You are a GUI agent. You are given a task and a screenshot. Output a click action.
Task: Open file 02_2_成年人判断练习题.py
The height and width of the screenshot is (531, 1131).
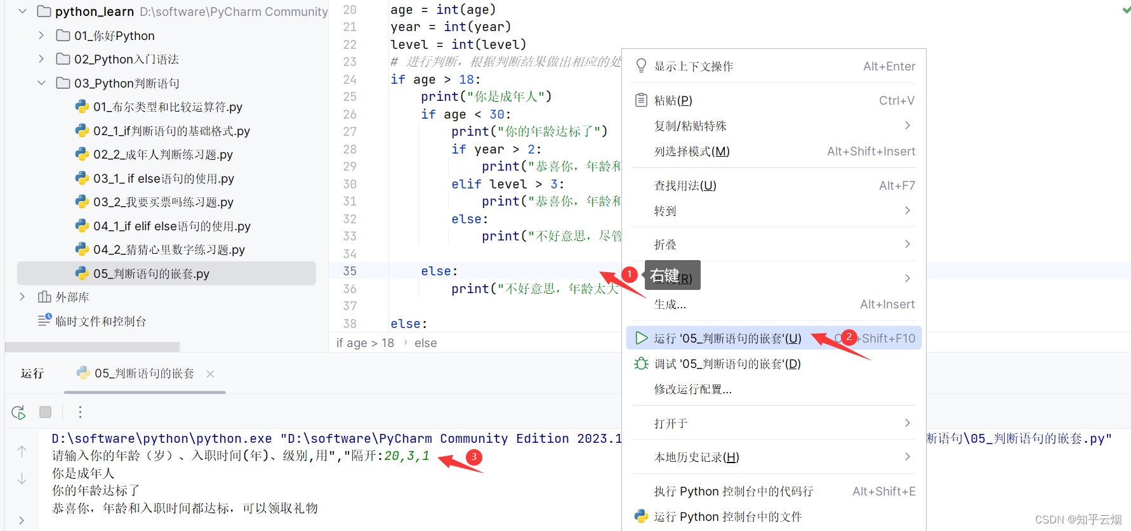163,154
